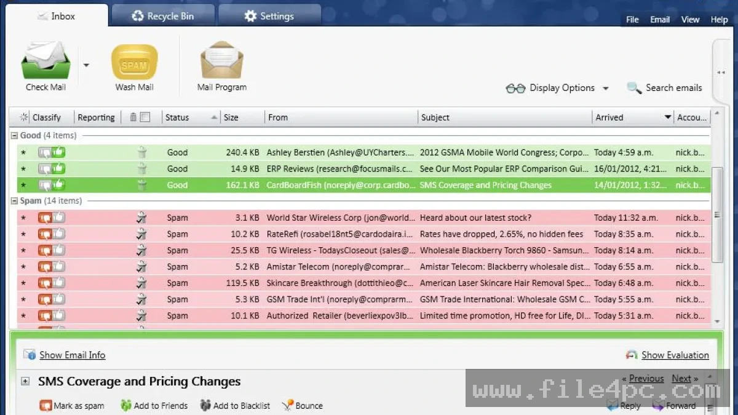Screen dimensions: 738x415
Task: Click the Search emails magnifier
Action: coord(633,88)
